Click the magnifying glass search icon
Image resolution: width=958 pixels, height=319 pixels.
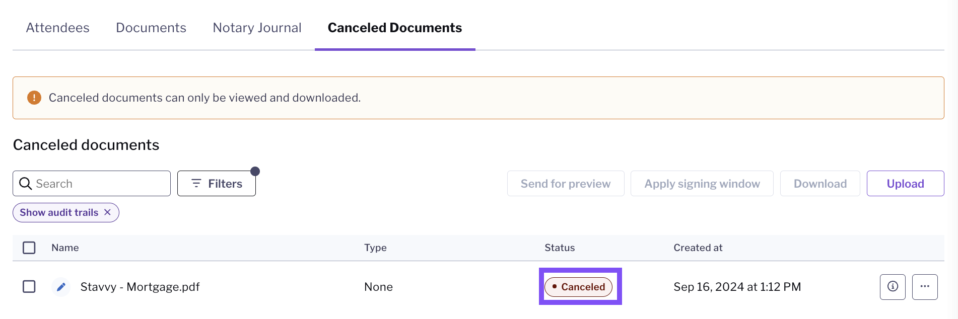coord(25,184)
